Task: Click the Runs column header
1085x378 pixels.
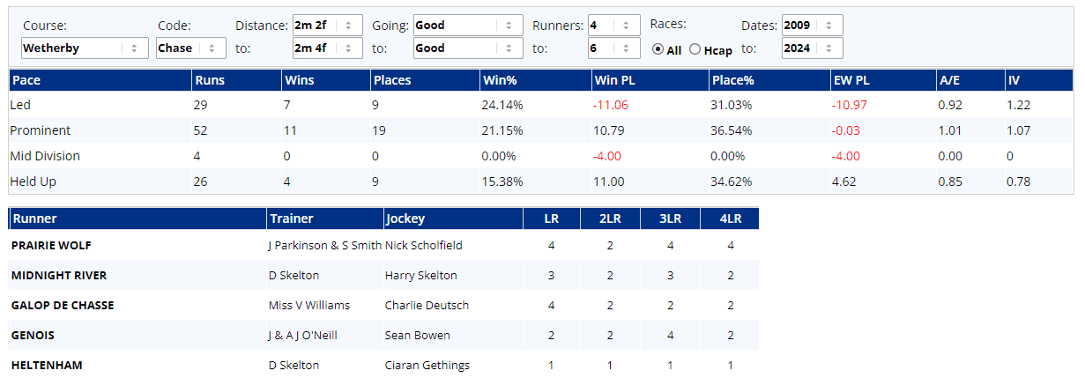Action: pyautogui.click(x=211, y=80)
